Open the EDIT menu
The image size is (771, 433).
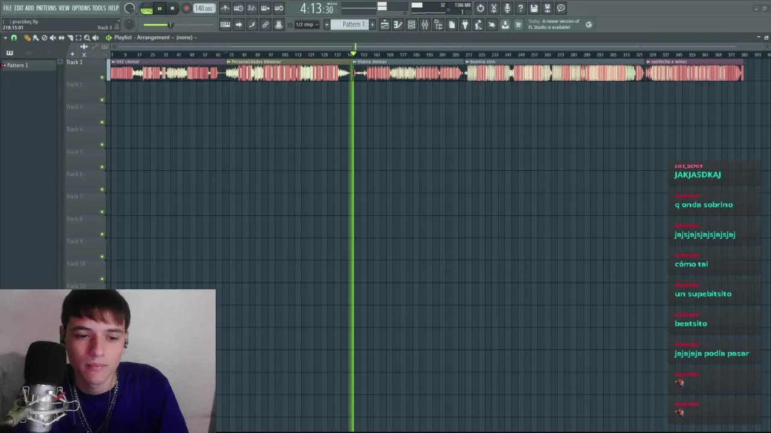point(19,8)
